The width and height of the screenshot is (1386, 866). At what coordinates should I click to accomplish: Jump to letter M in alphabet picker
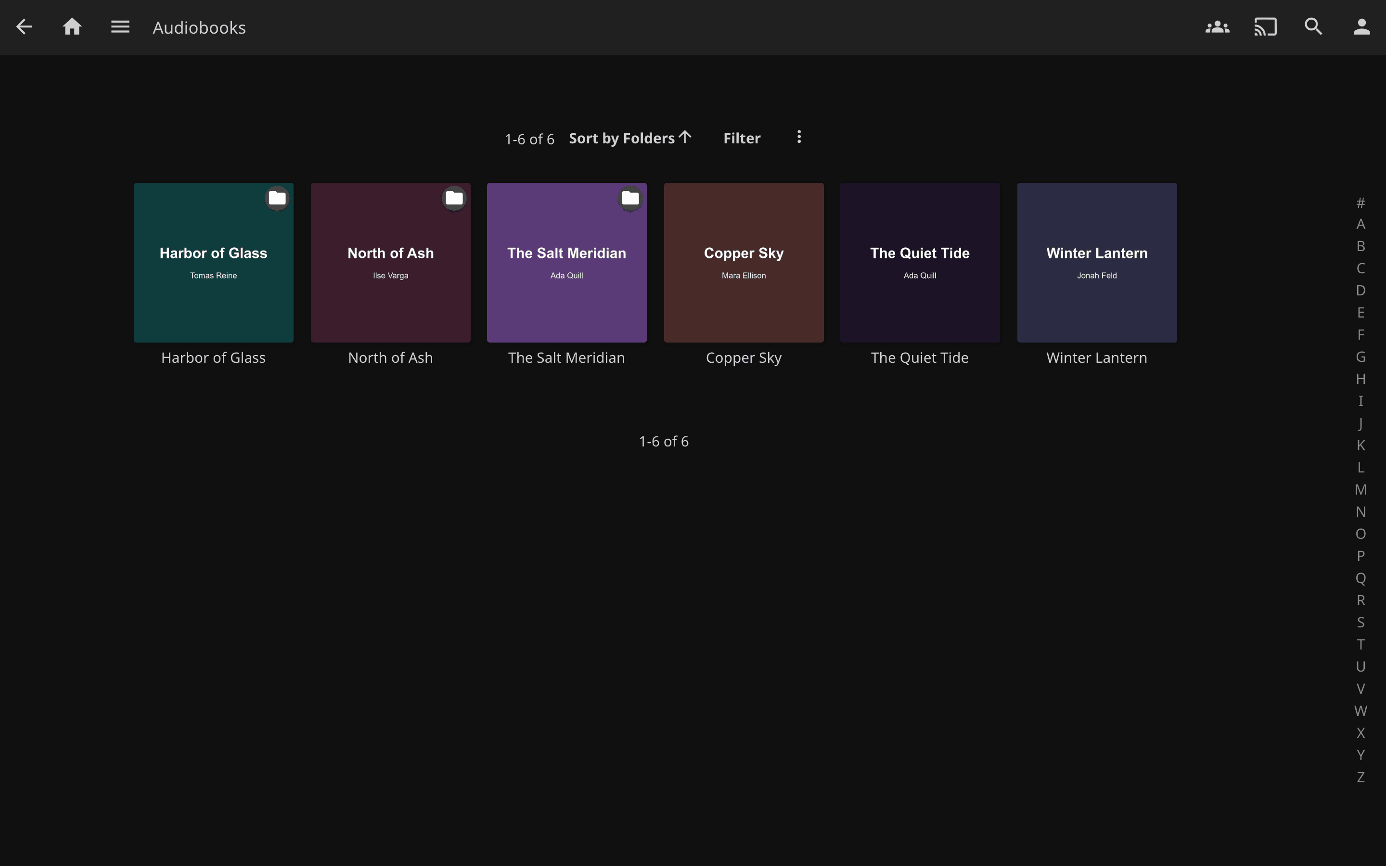point(1361,490)
